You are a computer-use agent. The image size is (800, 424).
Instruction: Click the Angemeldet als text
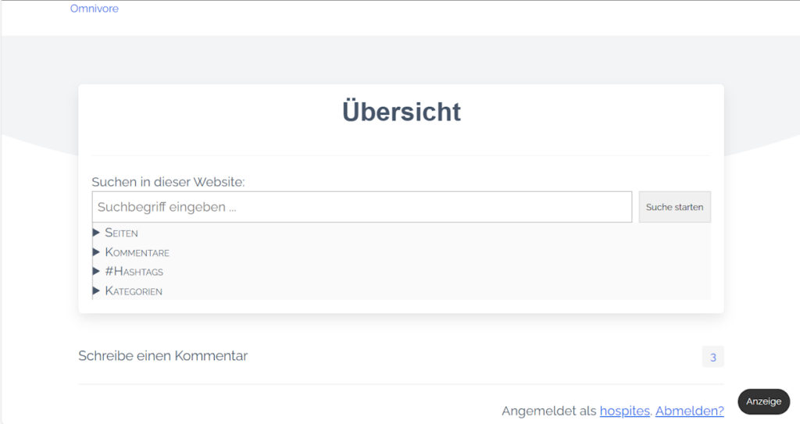(x=548, y=411)
